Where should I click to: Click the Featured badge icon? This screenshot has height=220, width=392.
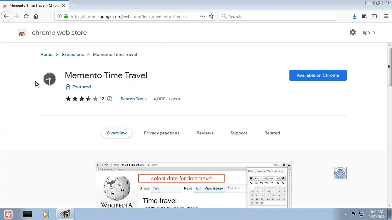(x=68, y=87)
